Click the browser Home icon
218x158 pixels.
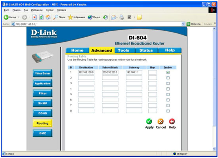48,17
